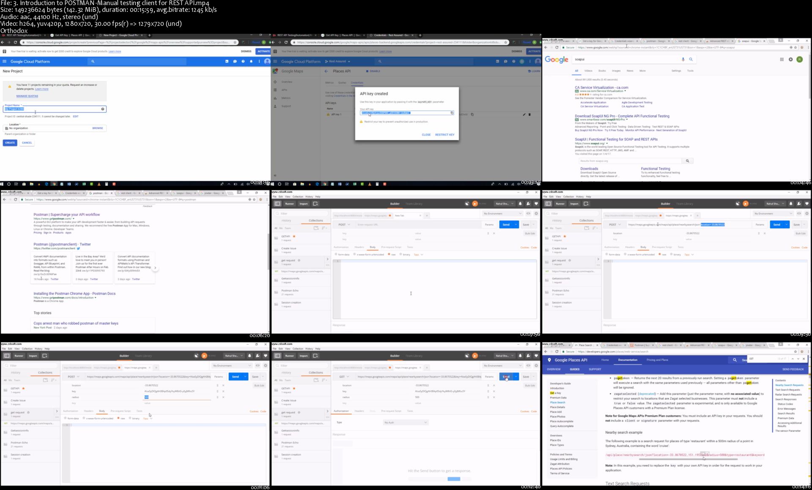Viewport: 812px width, 490px height.
Task: Click search icon in Google Places API header
Action: click(735, 360)
